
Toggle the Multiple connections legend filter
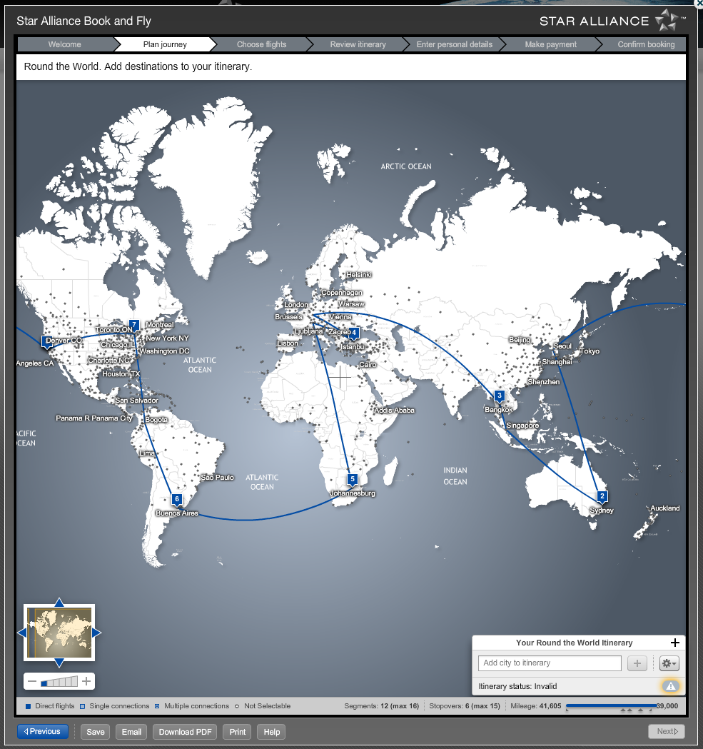pyautogui.click(x=158, y=705)
